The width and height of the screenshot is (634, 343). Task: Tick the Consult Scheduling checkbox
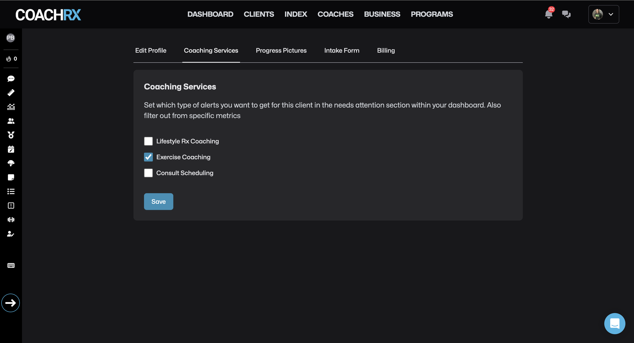[x=148, y=173]
